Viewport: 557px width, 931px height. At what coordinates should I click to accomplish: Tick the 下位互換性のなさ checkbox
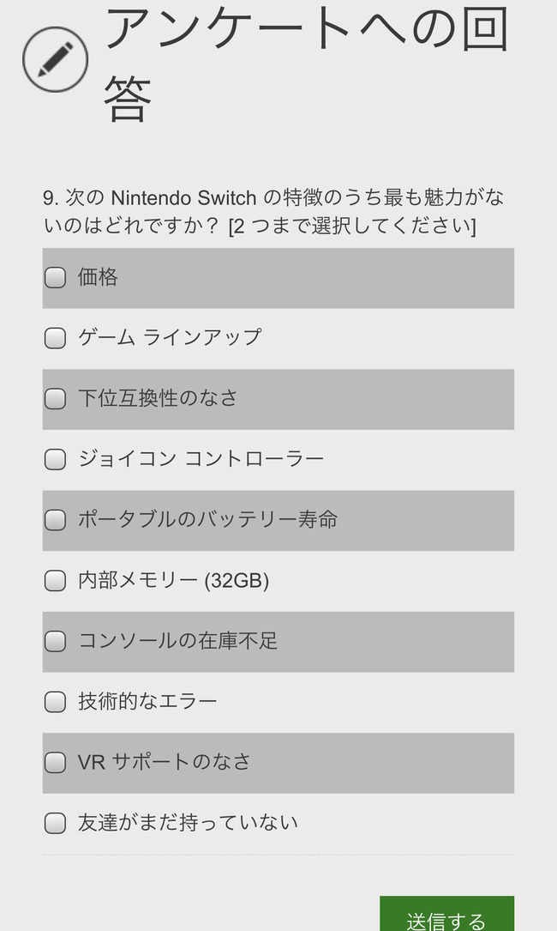55,398
